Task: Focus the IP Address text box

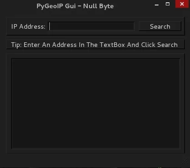Action: pos(91,26)
